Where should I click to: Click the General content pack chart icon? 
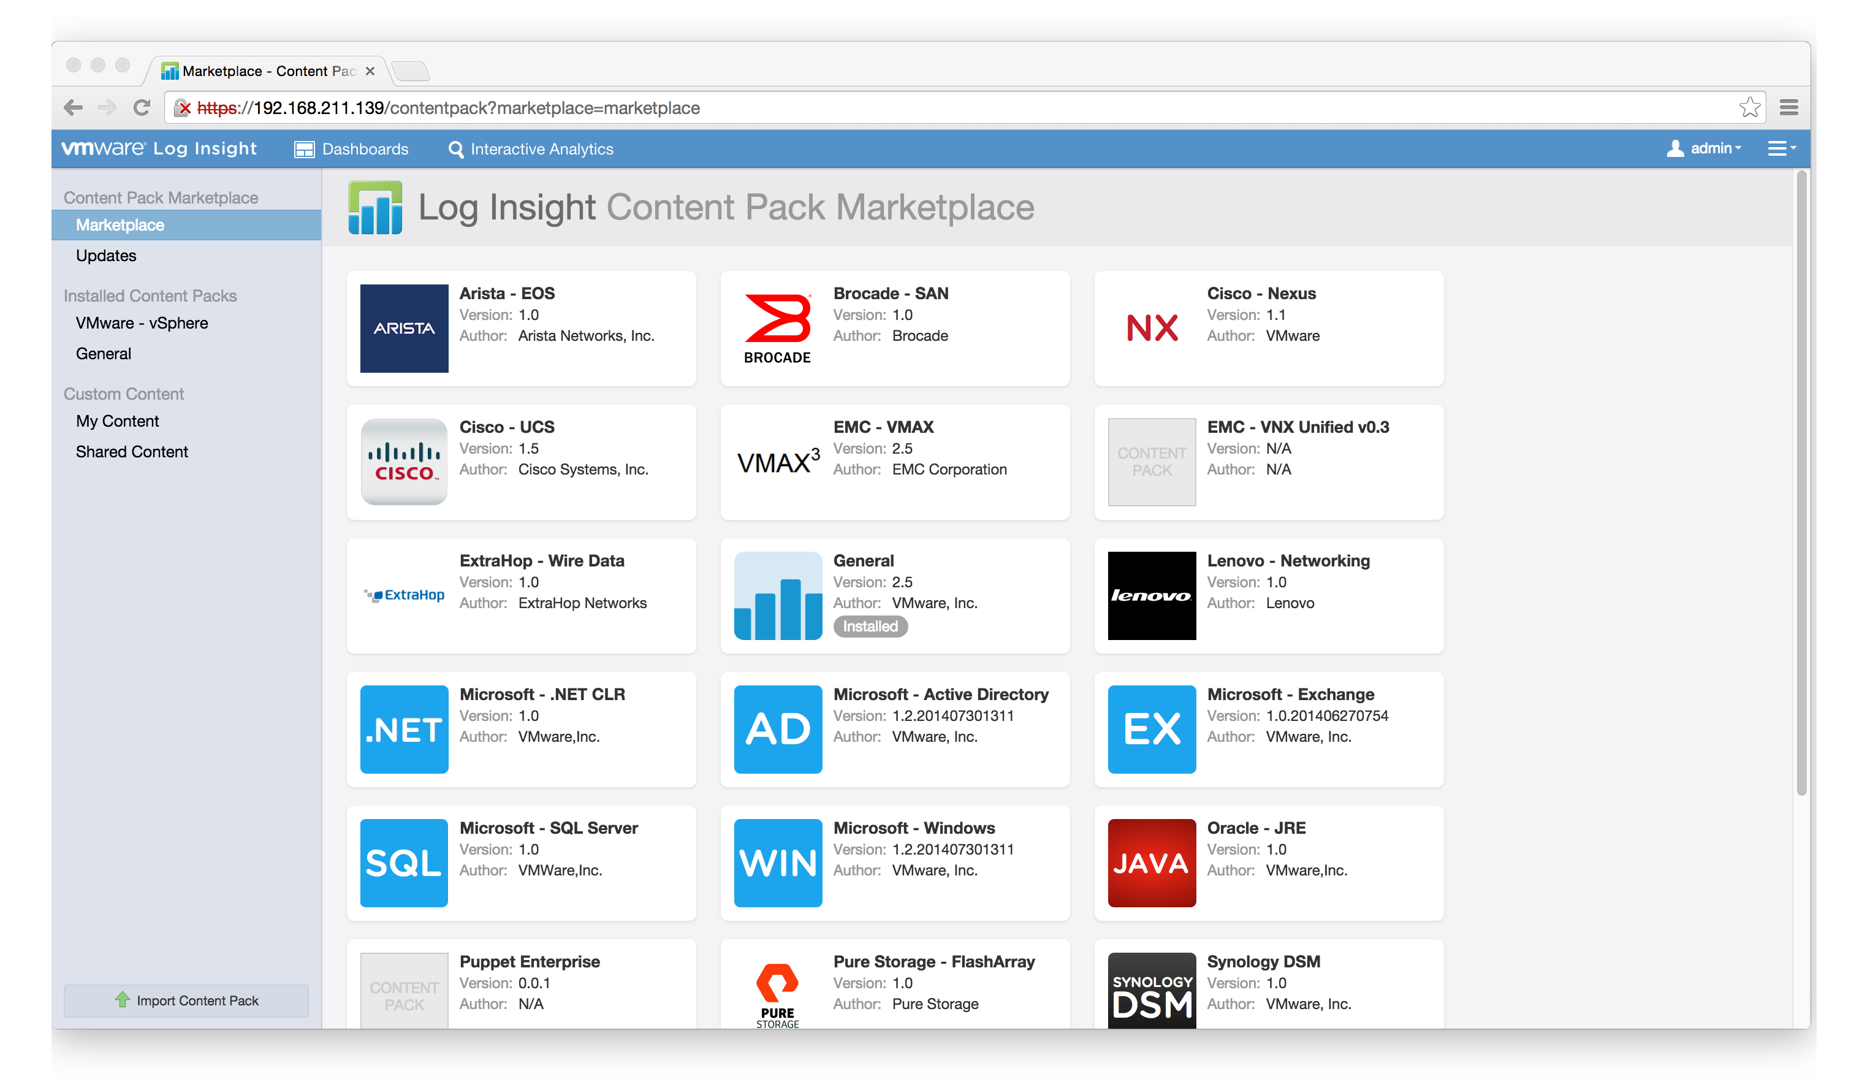[777, 596]
